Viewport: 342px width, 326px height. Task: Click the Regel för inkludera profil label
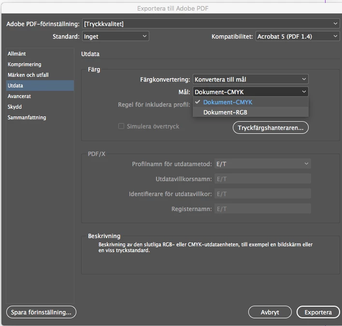(x=154, y=105)
